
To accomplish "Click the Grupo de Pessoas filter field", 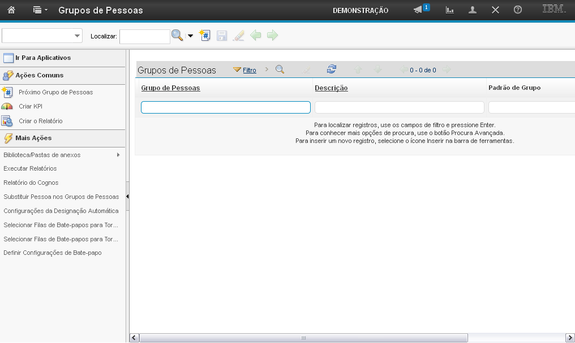I will [225, 107].
